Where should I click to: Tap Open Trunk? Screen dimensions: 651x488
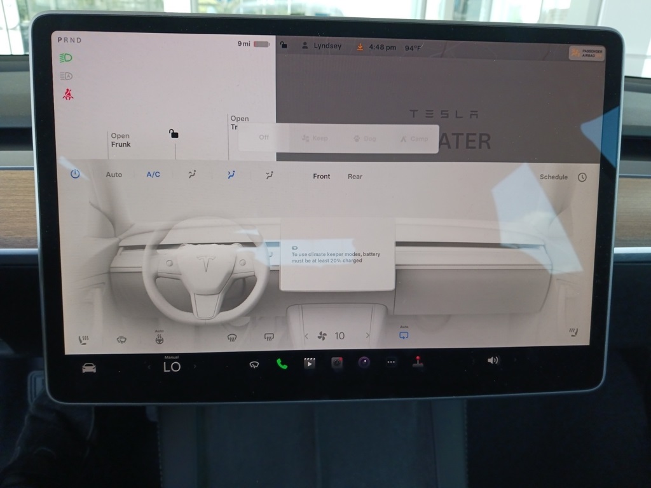(x=239, y=123)
